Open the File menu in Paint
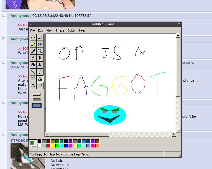The height and width of the screenshot is (169, 212). point(32,30)
